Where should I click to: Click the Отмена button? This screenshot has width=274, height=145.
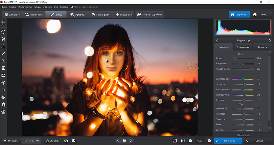257,141
